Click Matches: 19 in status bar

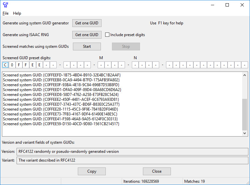195,181
